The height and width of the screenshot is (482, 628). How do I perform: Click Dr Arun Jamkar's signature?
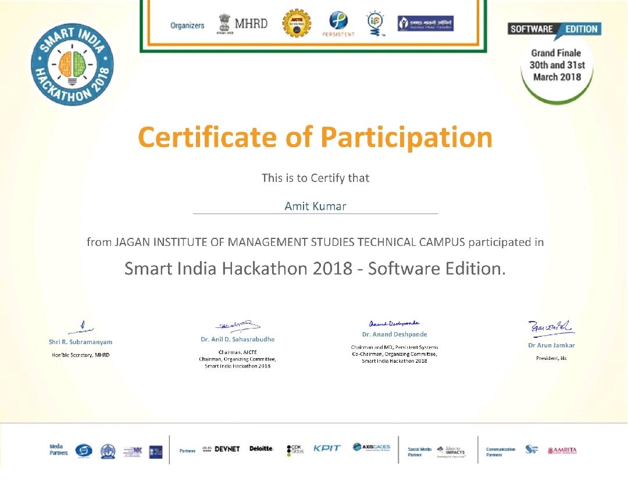pyautogui.click(x=551, y=327)
